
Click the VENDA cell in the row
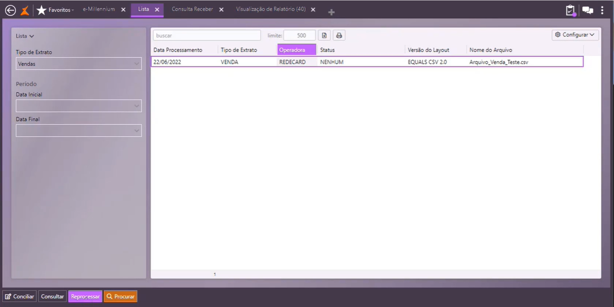click(229, 62)
